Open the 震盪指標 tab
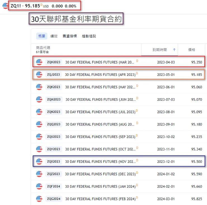Viewport: 207px width, 205px height. coord(70,36)
